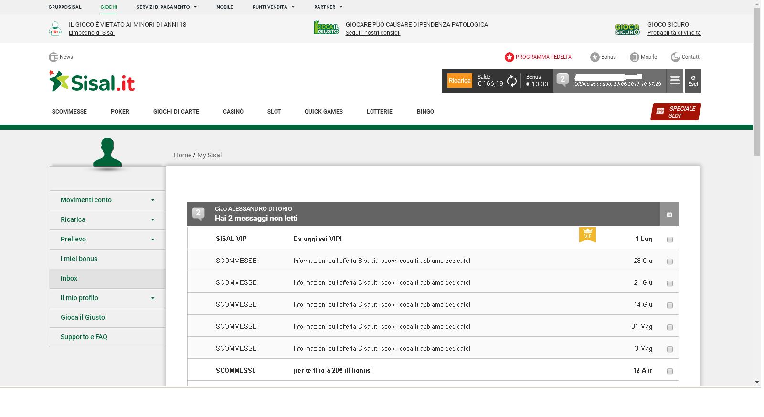Follow the L'impegno di Sisal link

click(x=92, y=33)
